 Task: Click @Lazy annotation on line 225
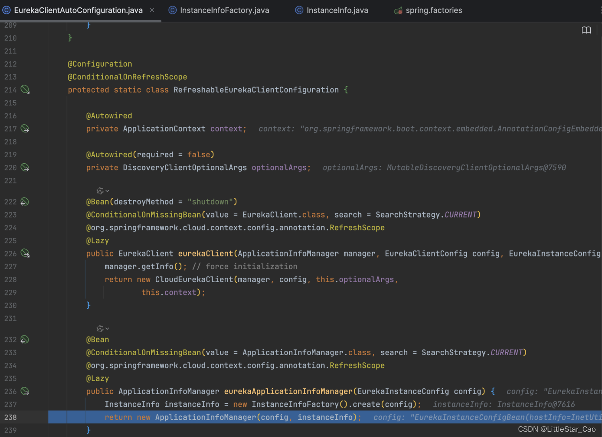(98, 241)
